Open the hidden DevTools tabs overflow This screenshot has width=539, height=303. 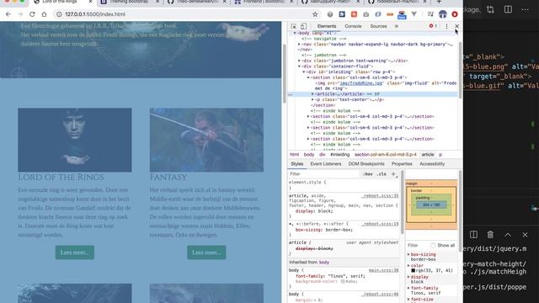tap(397, 26)
